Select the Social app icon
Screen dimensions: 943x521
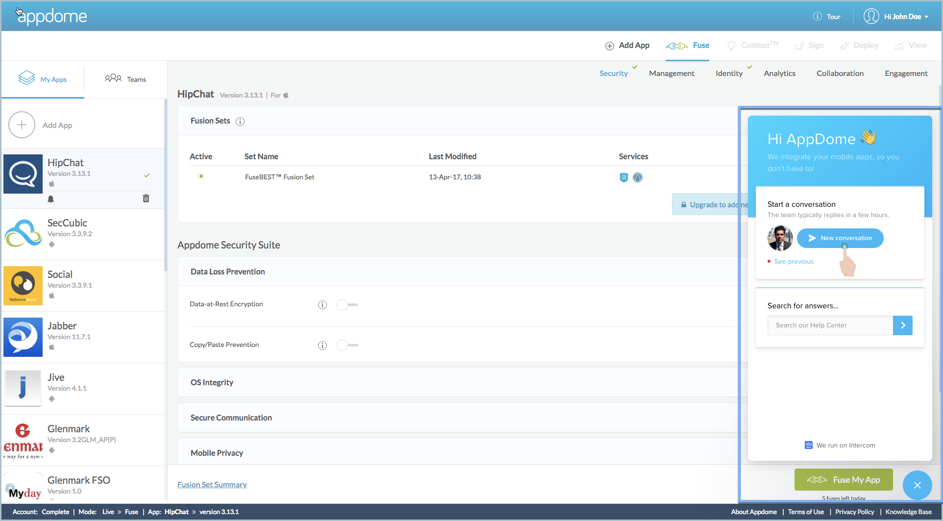pos(23,286)
